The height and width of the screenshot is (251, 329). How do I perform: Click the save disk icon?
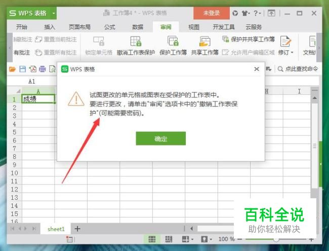pyautogui.click(x=22, y=69)
